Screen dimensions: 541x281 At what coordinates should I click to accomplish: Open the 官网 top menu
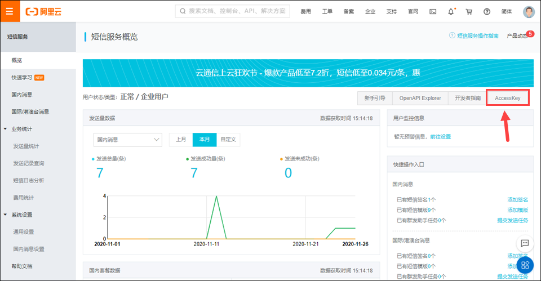click(x=413, y=12)
